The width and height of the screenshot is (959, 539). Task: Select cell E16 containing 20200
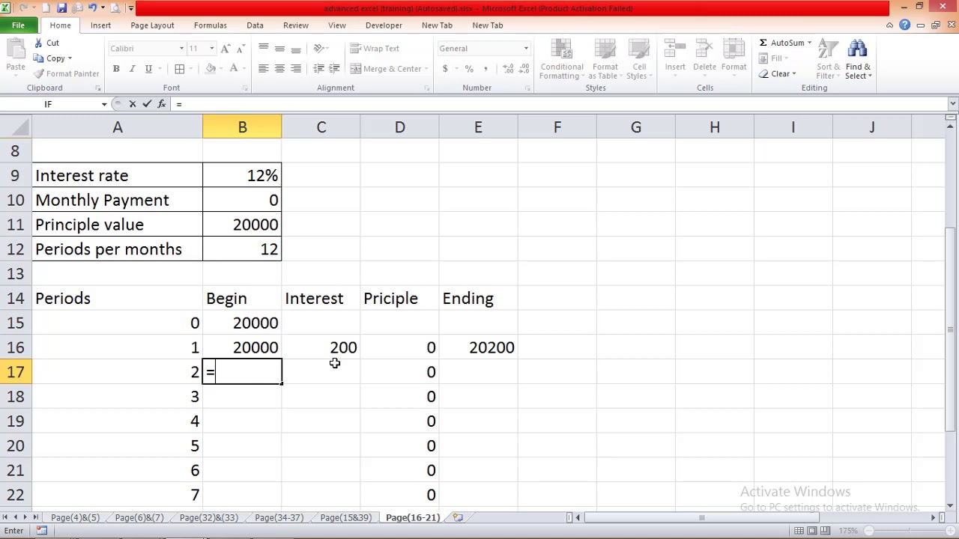pyautogui.click(x=478, y=347)
